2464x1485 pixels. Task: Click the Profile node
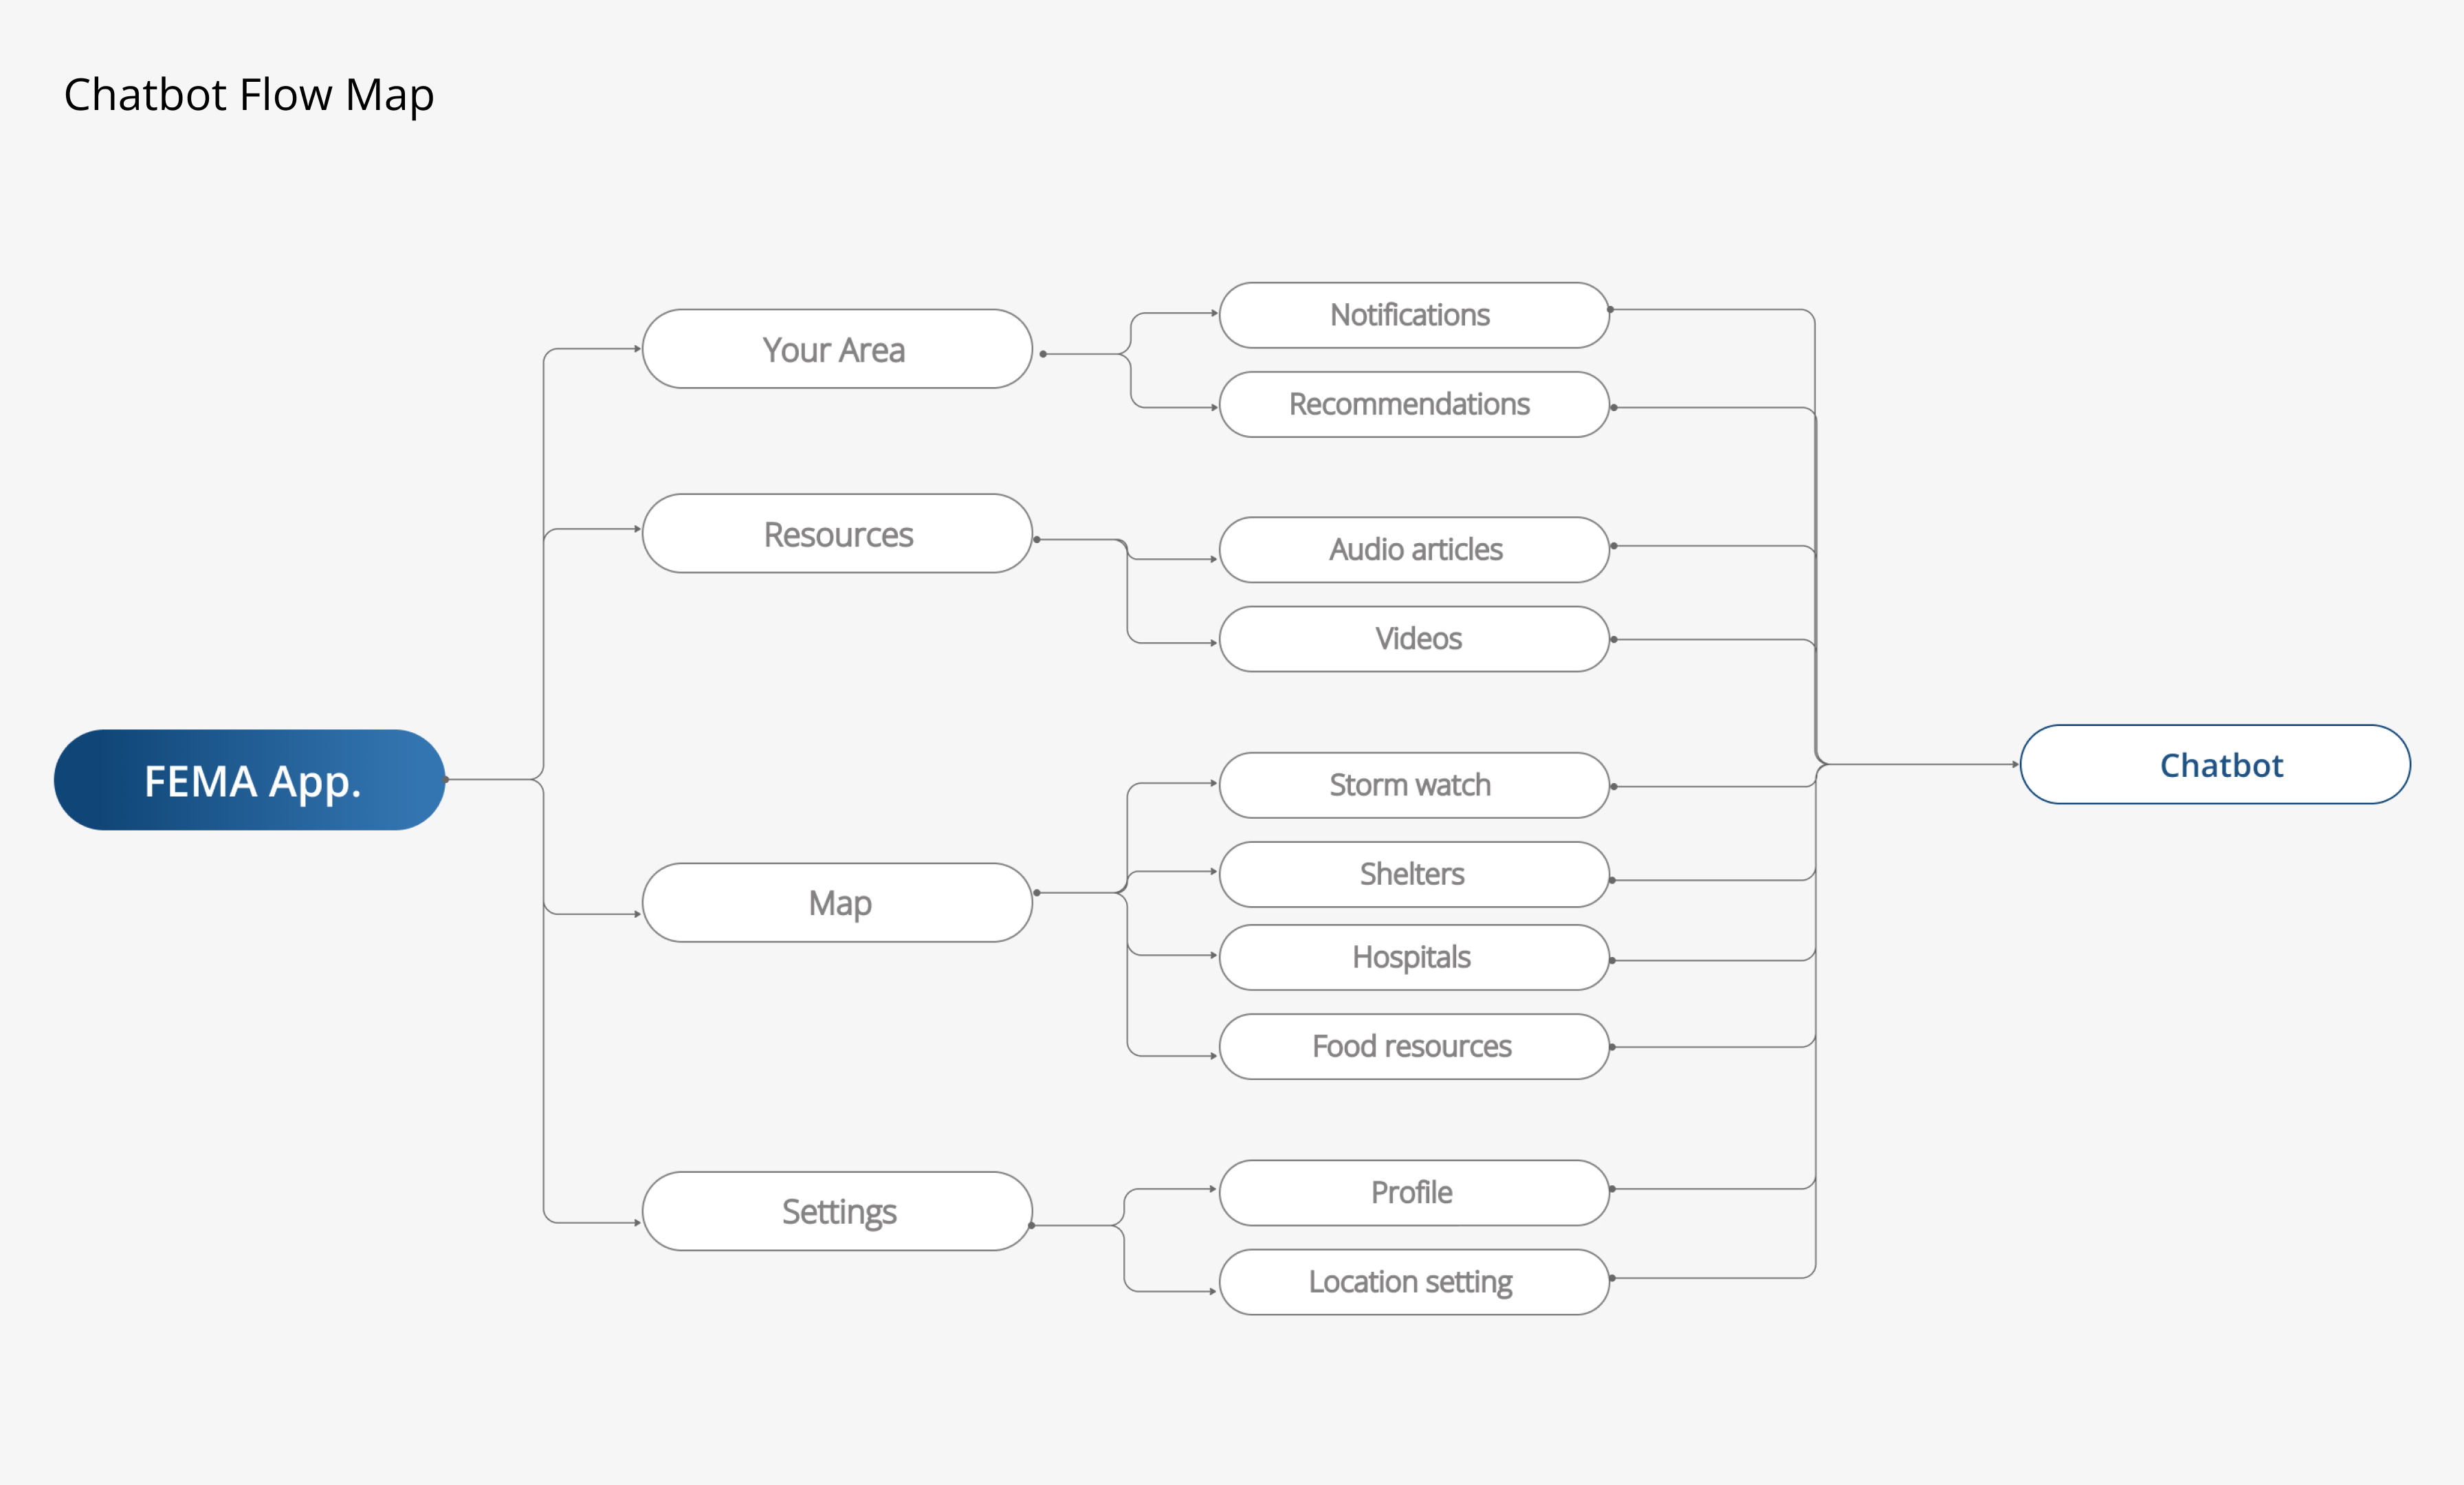click(1413, 1192)
